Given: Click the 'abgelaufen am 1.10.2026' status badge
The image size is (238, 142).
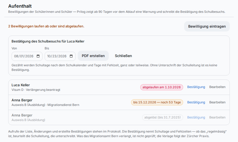Looking at the screenshot, I should click(x=162, y=87).
